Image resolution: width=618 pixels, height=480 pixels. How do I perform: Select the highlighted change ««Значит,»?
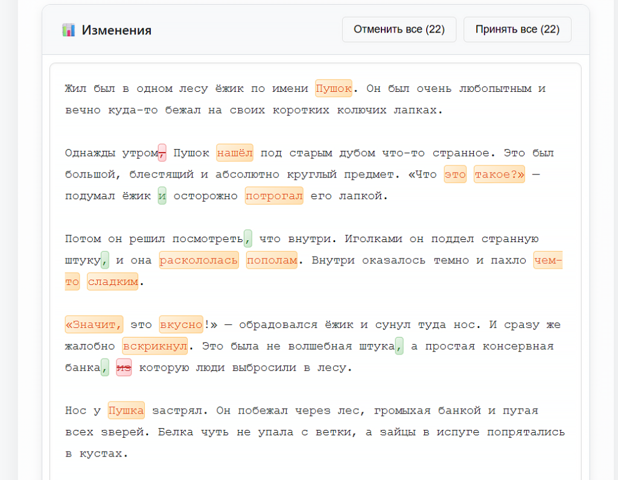(x=94, y=324)
